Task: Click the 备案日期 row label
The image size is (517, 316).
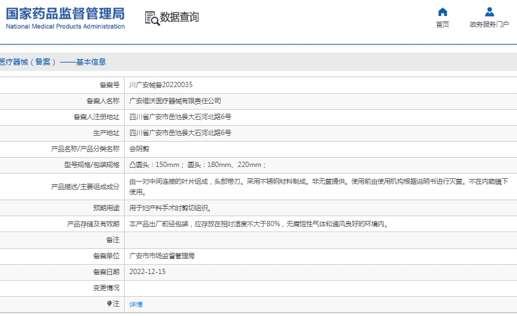Action: [106, 272]
